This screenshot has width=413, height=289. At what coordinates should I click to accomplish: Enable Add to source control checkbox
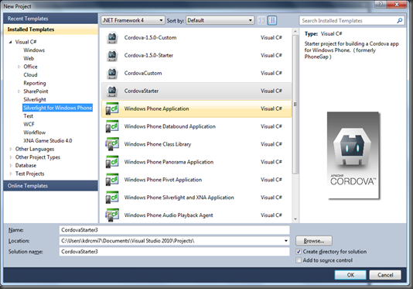pos(299,260)
